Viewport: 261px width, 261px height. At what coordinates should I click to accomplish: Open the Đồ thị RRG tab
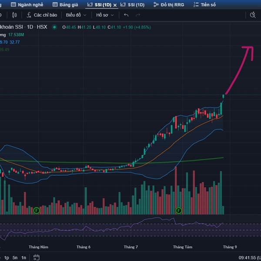(x=169, y=5)
